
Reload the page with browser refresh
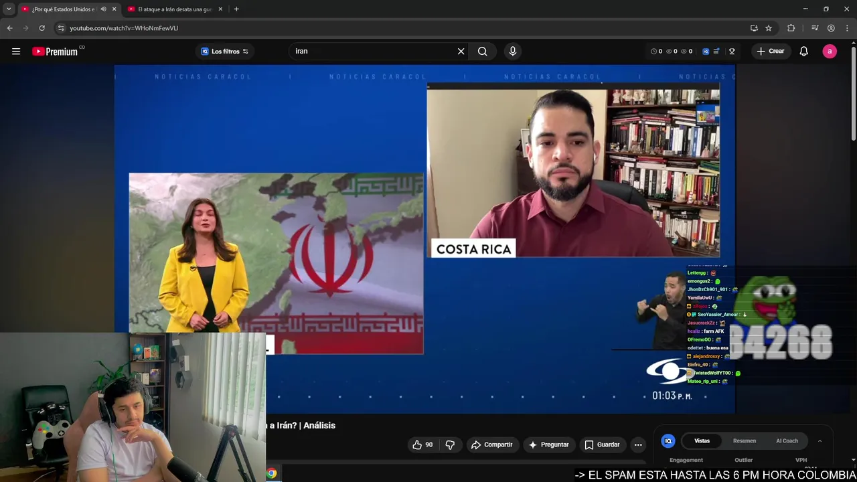(42, 28)
